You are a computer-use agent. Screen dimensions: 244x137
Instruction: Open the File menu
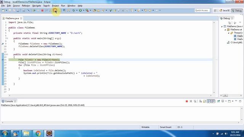point(3,6)
